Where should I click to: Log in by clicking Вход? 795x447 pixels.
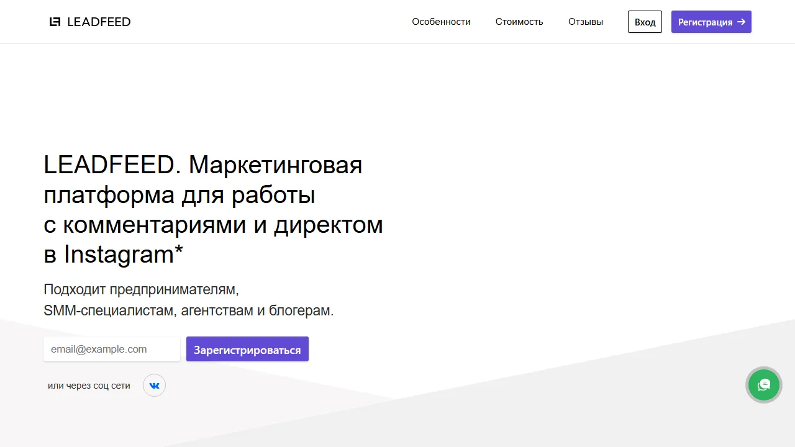(x=645, y=22)
